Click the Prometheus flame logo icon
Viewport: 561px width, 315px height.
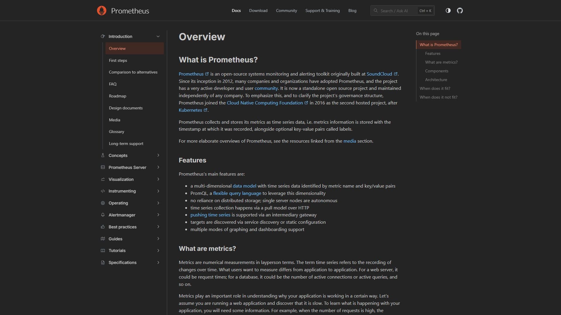(102, 10)
